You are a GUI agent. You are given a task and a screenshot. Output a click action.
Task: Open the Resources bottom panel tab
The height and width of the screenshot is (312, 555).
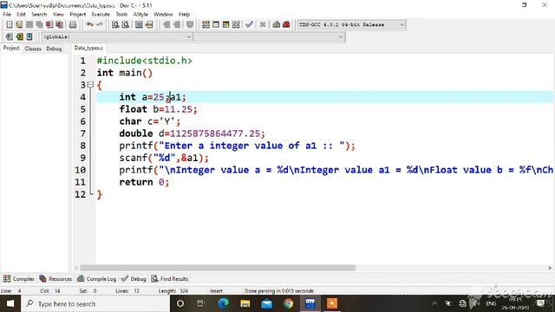(x=55, y=279)
